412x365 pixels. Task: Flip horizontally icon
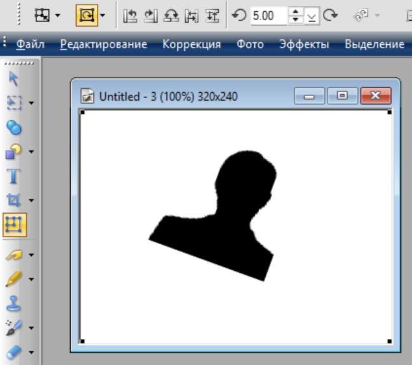(192, 16)
